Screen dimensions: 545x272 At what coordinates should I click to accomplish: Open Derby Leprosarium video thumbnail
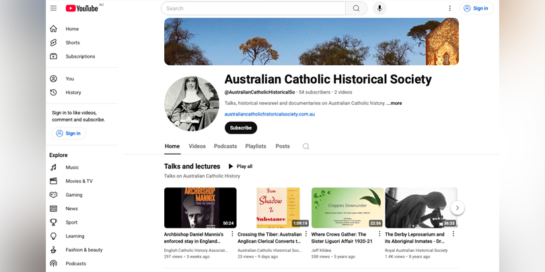[x=421, y=208]
